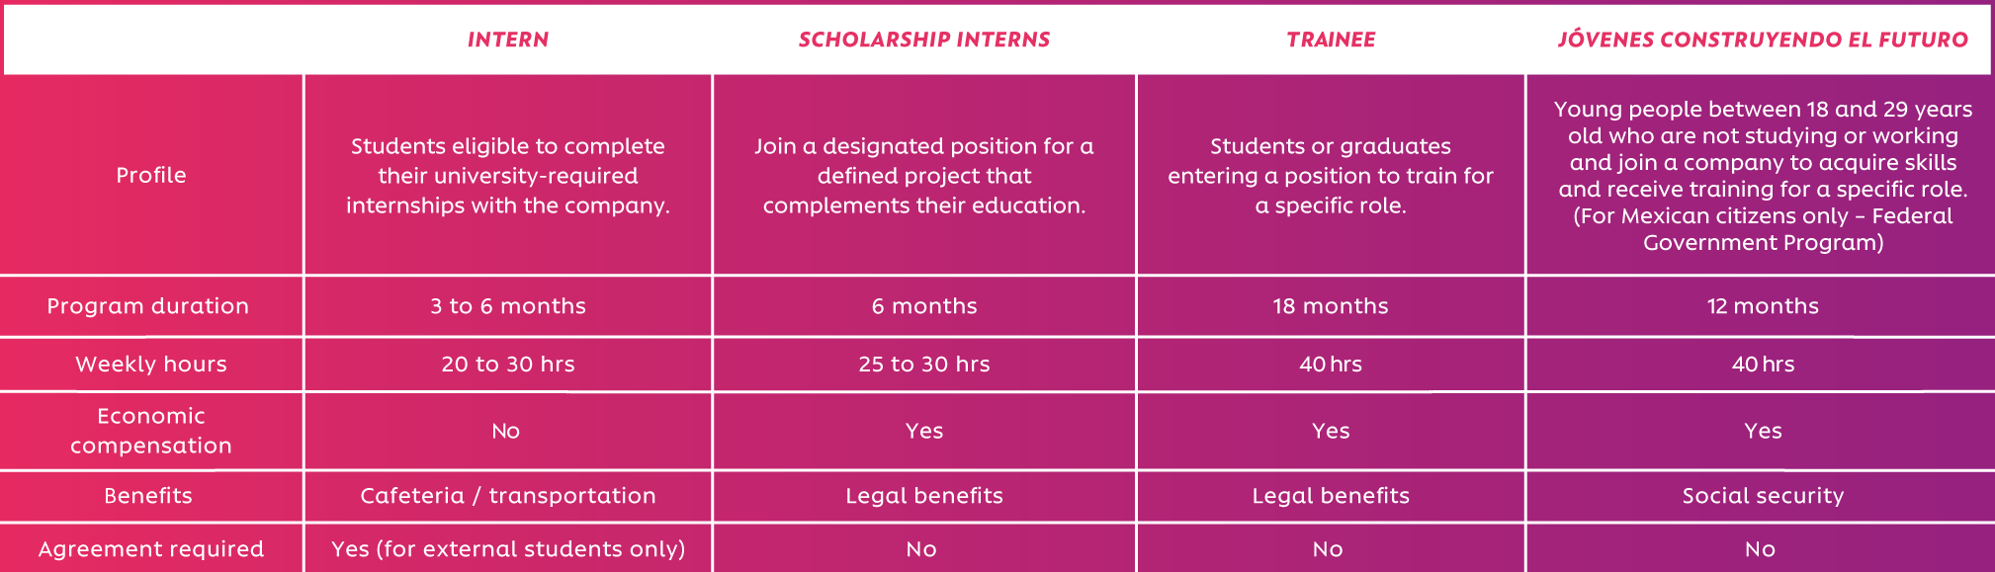The height and width of the screenshot is (572, 1995).
Task: Click the '12 months' duration cell
Action: pyautogui.click(x=1763, y=306)
